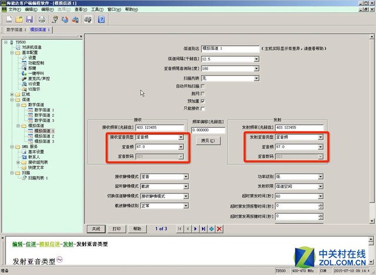376x275 pixels.
Task: Click the 接收频率 input field
Action: click(160, 128)
